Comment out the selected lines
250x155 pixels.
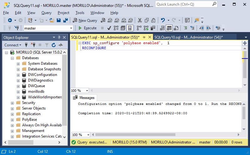(185, 28)
